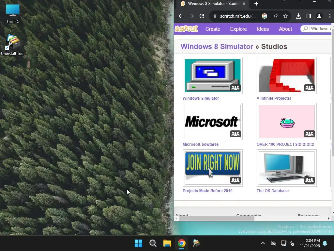
Task: Open Chrome profile menu
Action: [x=319, y=16]
